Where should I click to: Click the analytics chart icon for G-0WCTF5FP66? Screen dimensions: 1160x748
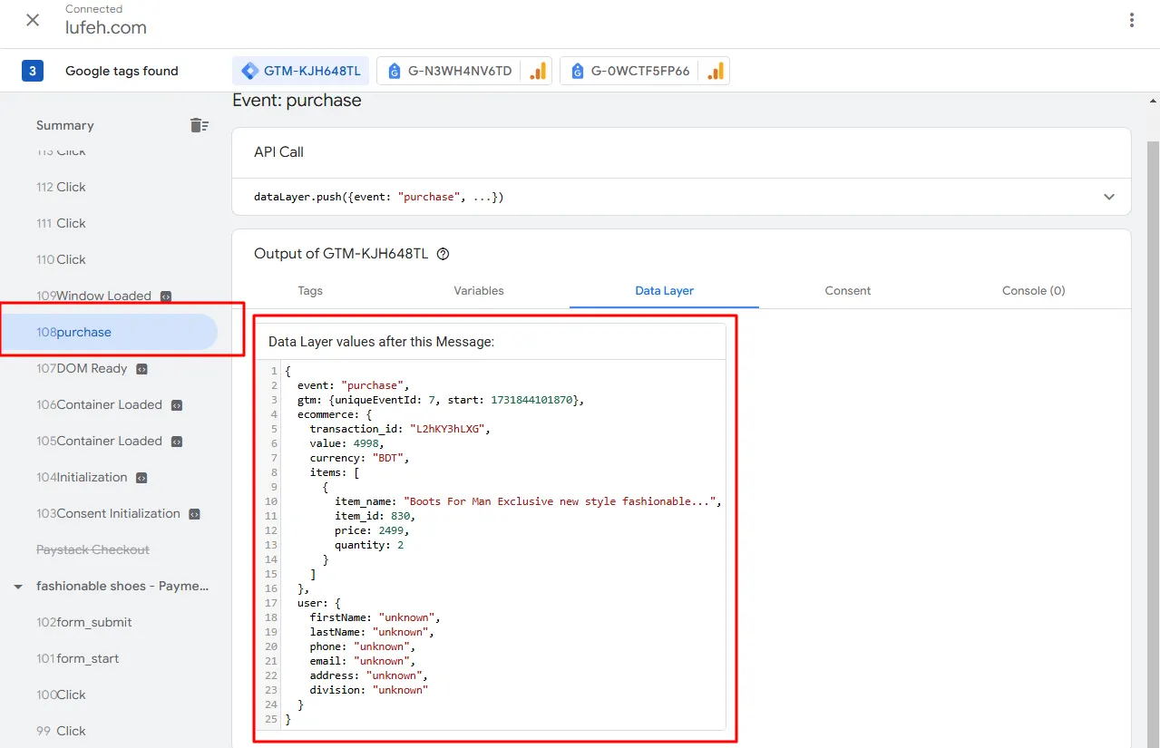[x=716, y=71]
